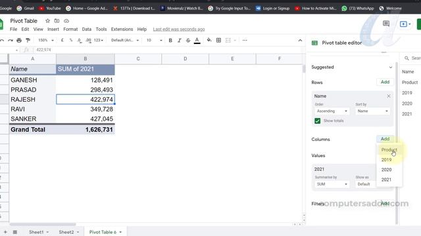Open the merge cells dropdown arrow
Viewport: 421px width, 236px height.
[235, 41]
